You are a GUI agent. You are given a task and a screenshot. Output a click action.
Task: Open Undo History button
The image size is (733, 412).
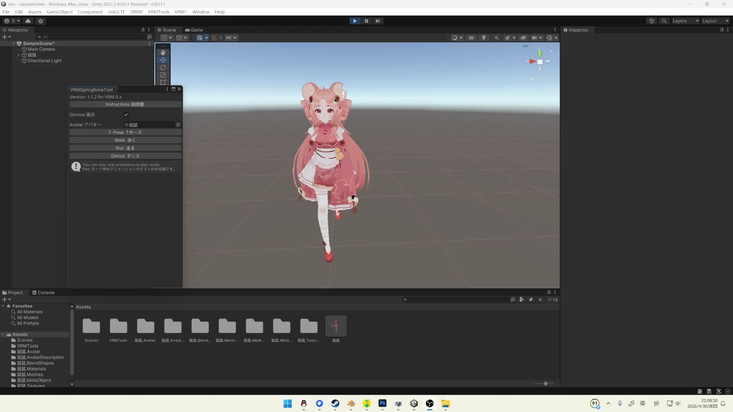[652, 21]
